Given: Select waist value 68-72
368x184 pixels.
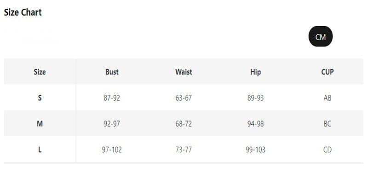Looking at the screenshot, I should click(x=184, y=124).
